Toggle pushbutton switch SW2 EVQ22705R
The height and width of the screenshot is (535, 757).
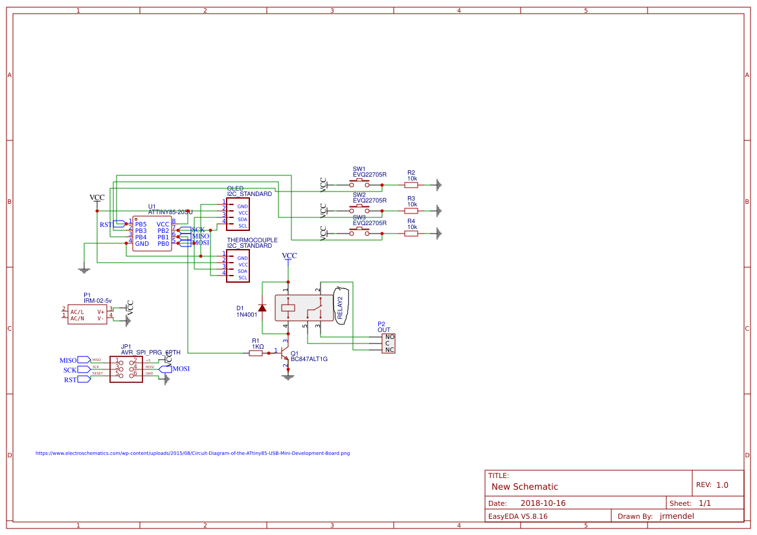359,207
